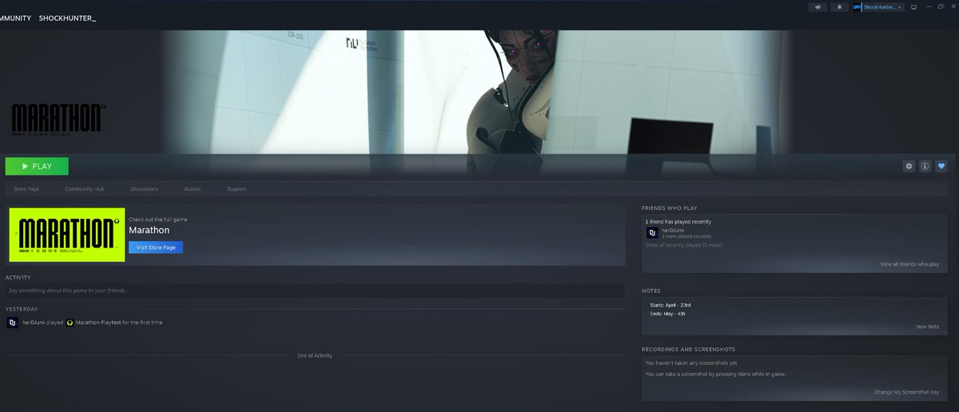Image resolution: width=959 pixels, height=412 pixels.
Task: Click the New Note link
Action: click(927, 327)
